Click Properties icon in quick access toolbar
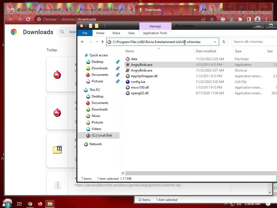Viewport: 277px width, 208px height. [91, 26]
